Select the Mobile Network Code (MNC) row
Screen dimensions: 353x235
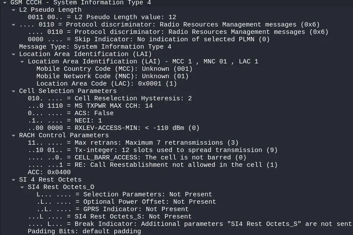(112, 76)
